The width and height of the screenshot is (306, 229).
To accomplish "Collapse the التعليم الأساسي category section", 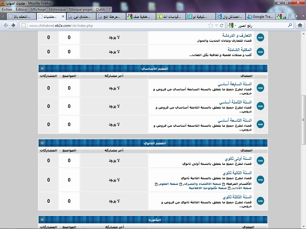I will [42, 69].
